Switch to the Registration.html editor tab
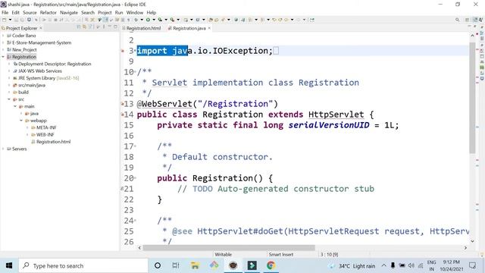The image size is (485, 273). click(x=142, y=28)
